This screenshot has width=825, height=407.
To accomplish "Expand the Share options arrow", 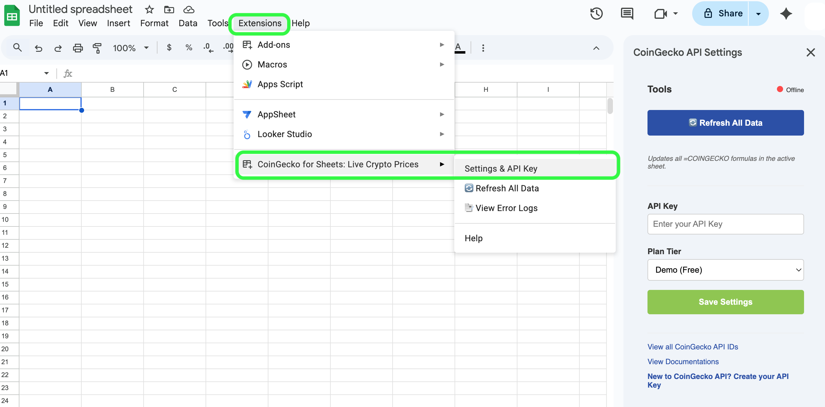I will pos(758,14).
